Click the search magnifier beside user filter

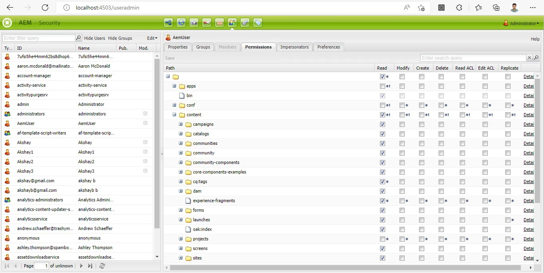click(79, 38)
